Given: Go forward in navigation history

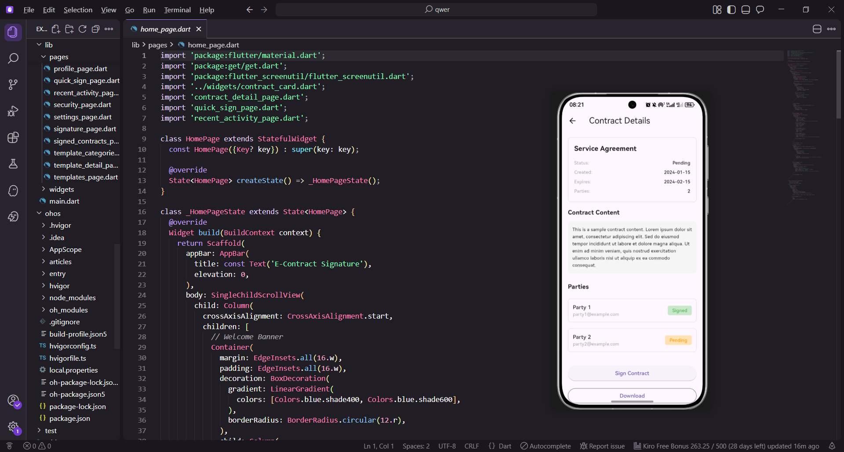Looking at the screenshot, I should pos(264,10).
